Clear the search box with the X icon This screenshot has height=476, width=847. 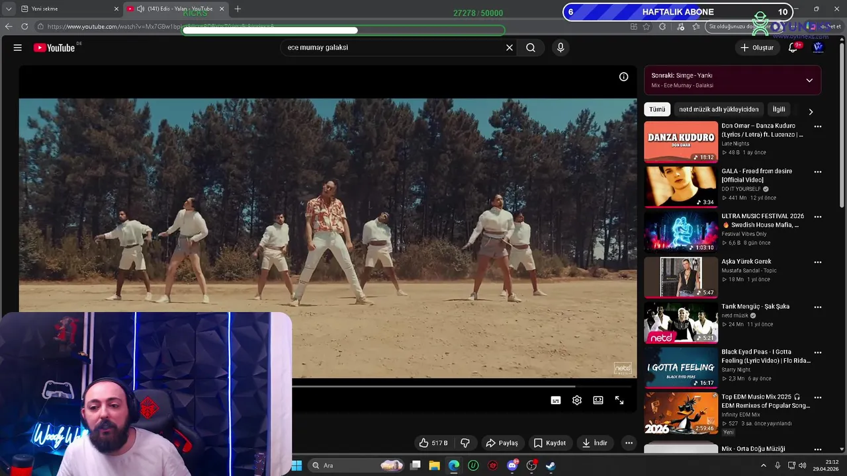coord(510,48)
